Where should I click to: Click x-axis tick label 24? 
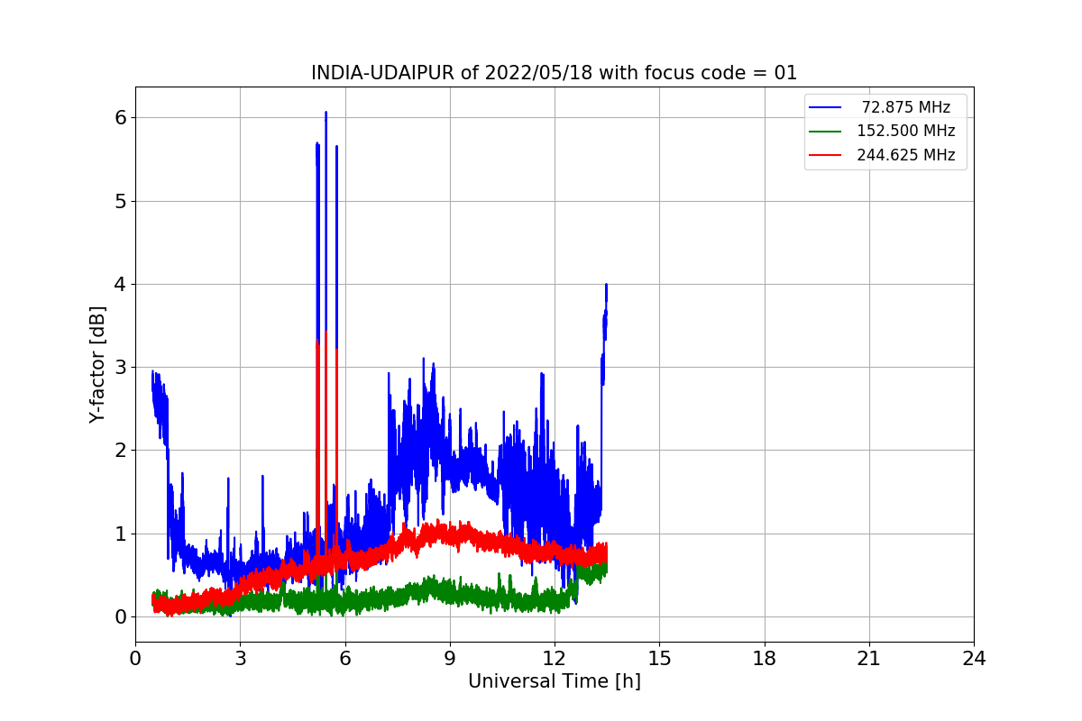974,659
